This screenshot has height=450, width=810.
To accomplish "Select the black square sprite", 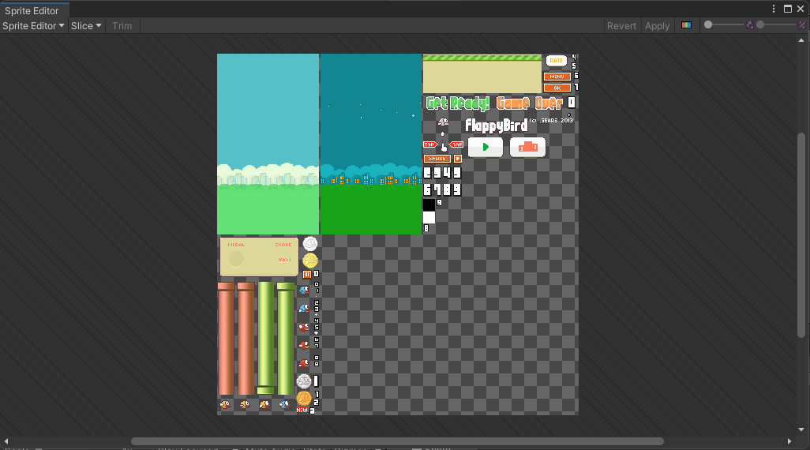I will [429, 204].
